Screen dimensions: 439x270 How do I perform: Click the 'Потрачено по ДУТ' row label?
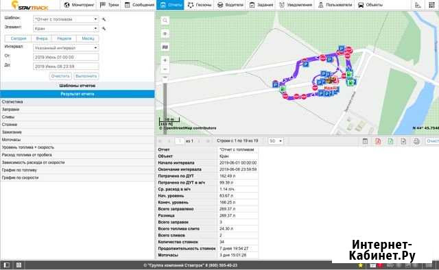point(176,176)
